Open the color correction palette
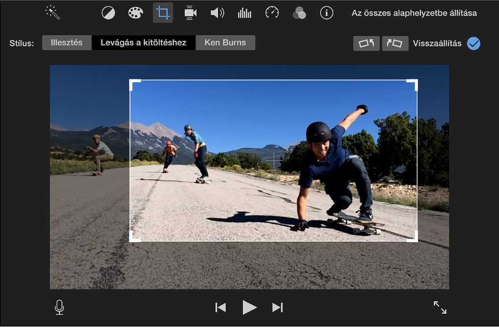The image size is (499, 327). (135, 13)
